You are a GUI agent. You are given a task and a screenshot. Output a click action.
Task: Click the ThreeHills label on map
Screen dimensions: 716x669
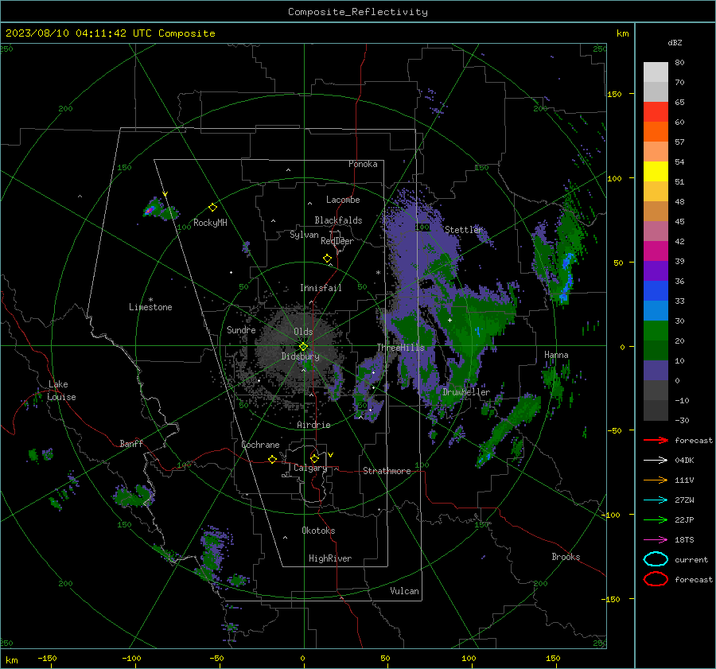(x=400, y=348)
